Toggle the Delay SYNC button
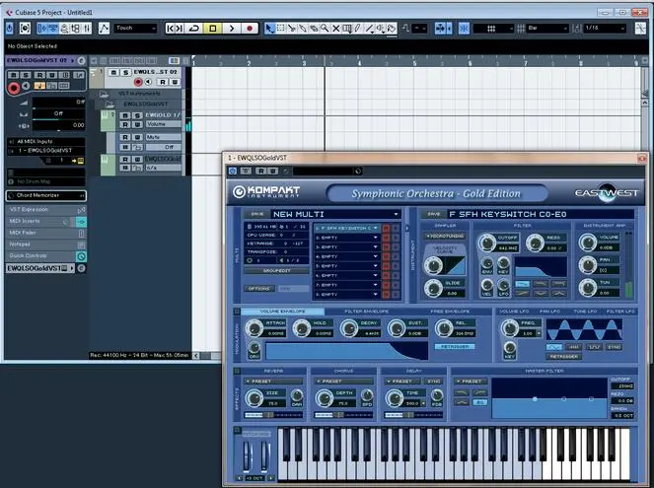654x488 pixels. (x=434, y=382)
